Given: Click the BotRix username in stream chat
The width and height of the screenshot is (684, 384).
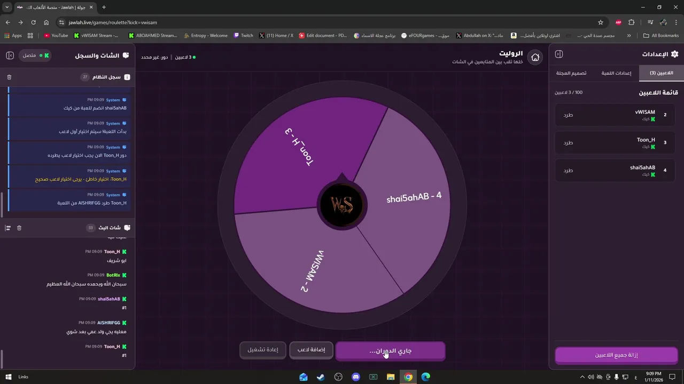Looking at the screenshot, I should coord(113,275).
